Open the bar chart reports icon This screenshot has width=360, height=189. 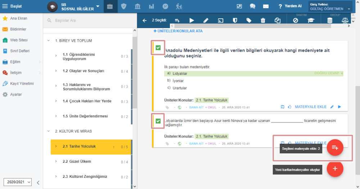pos(152,6)
